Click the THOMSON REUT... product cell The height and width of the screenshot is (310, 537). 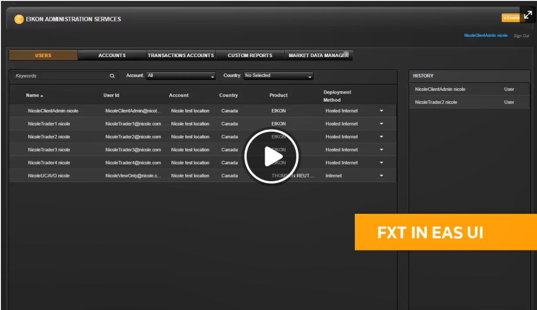pyautogui.click(x=293, y=175)
